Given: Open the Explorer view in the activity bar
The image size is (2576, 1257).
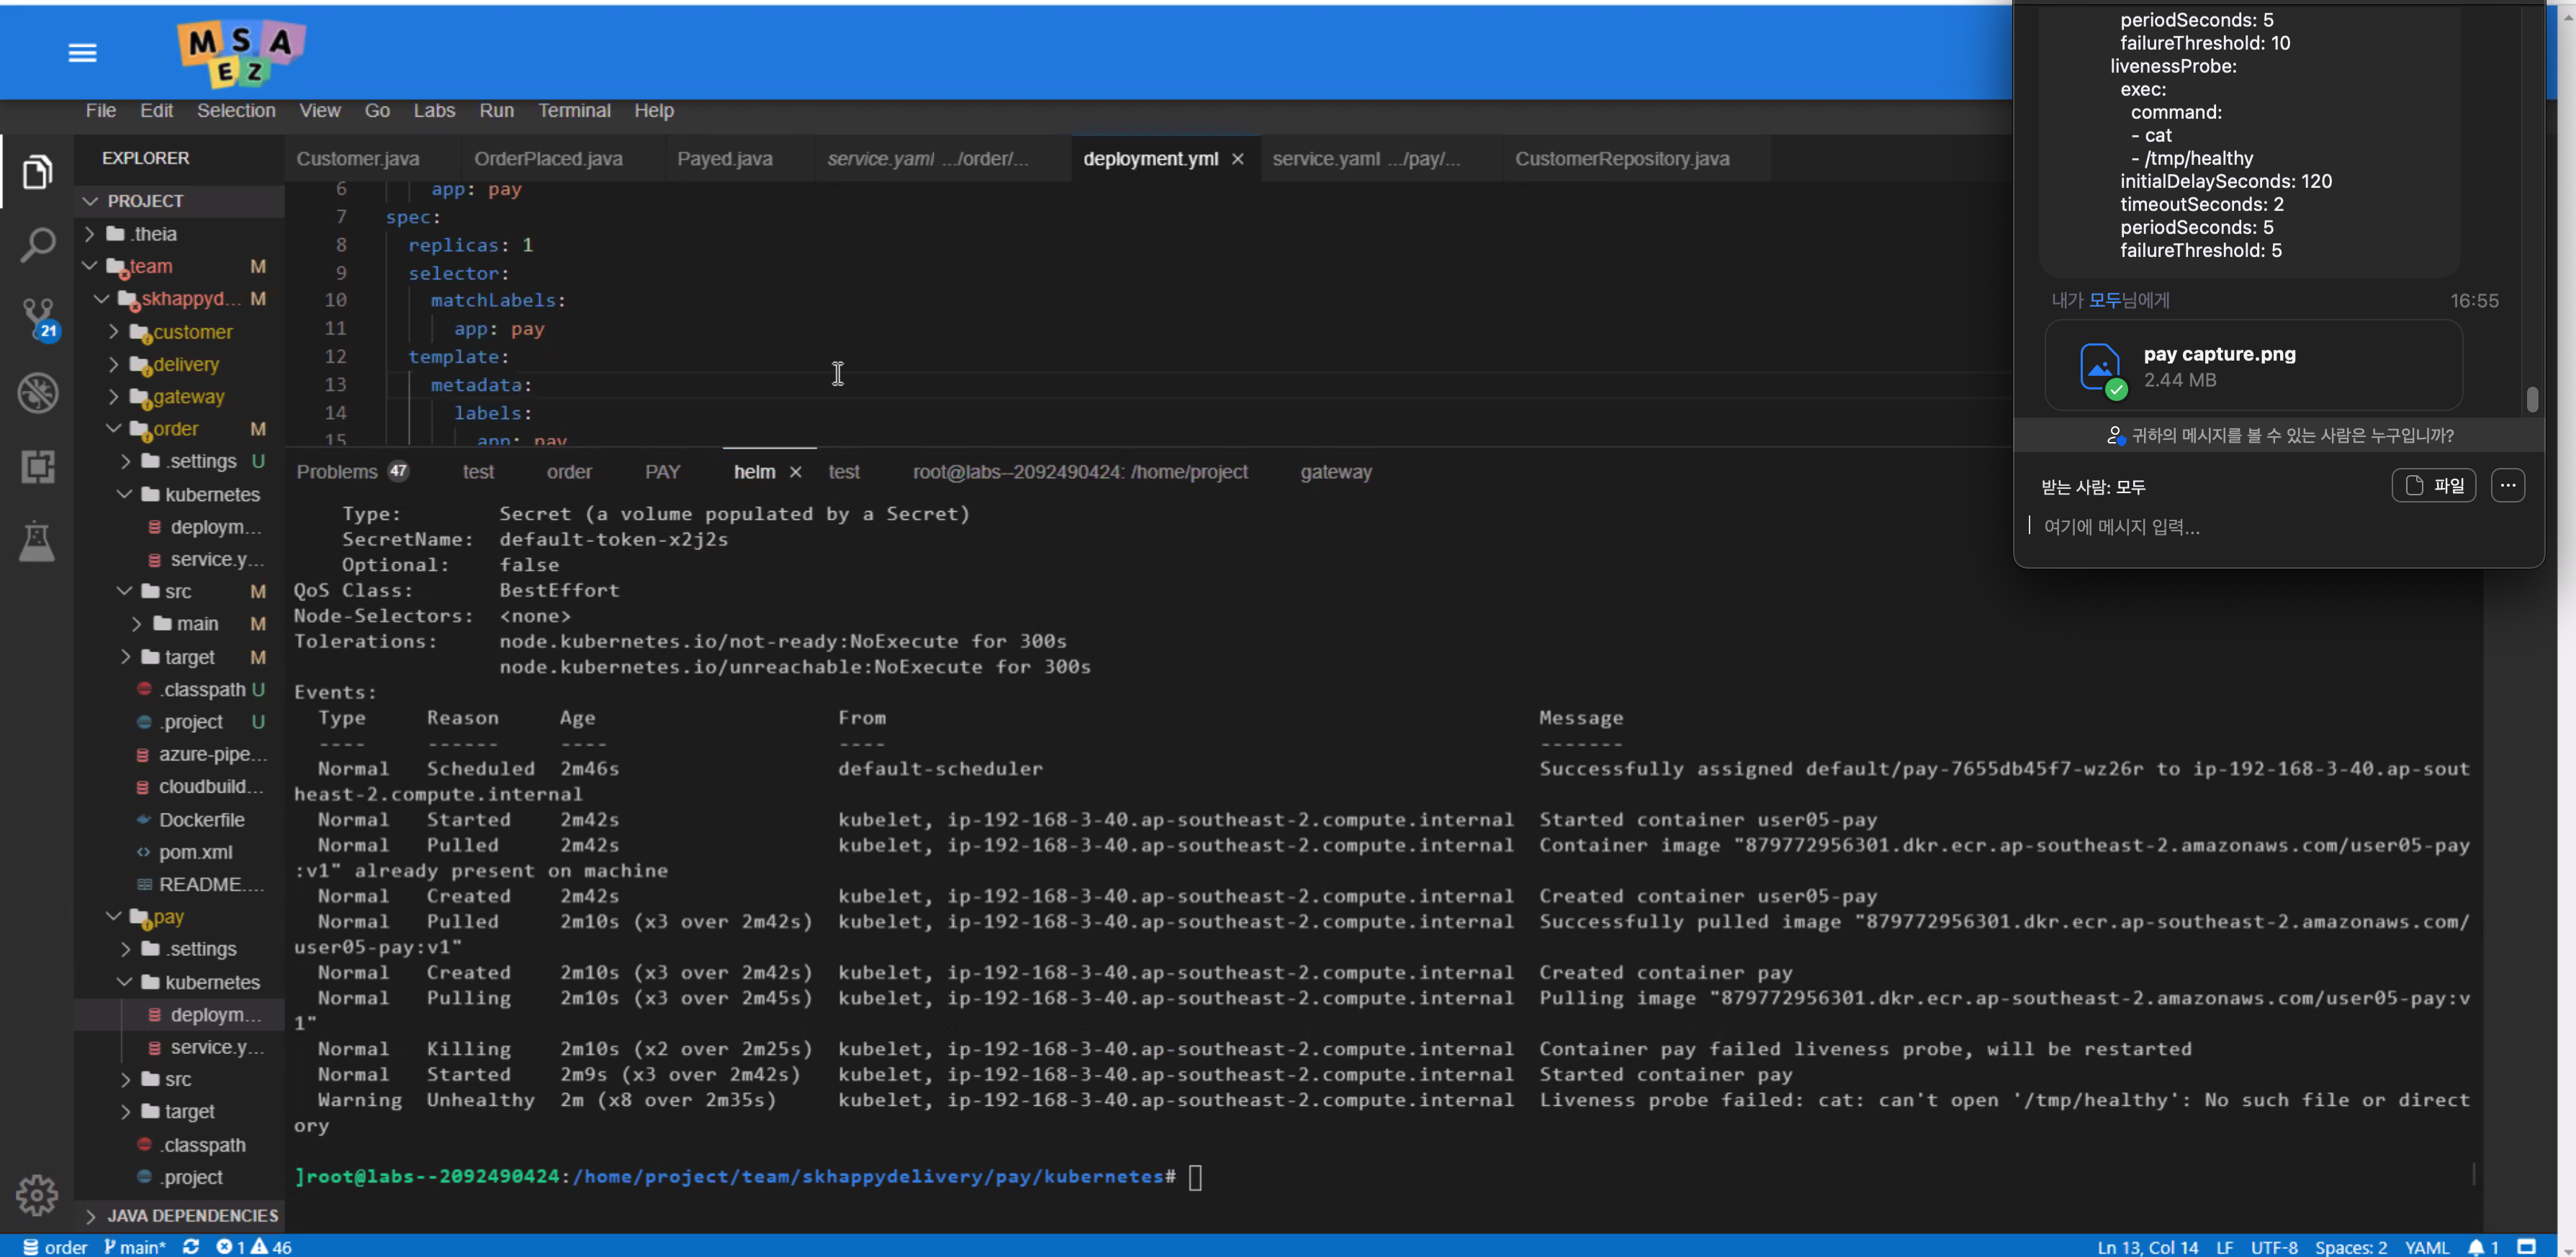Looking at the screenshot, I should pos(38,171).
